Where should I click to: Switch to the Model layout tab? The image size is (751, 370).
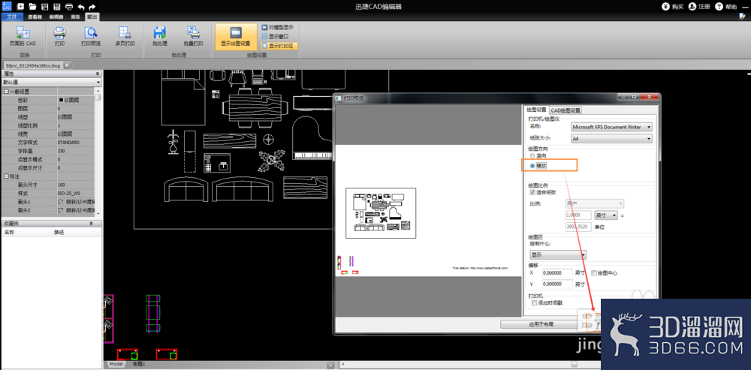[116, 364]
